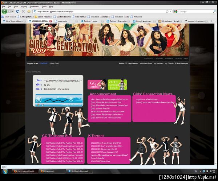Open the View menu
This screenshot has width=218, height=181.
(x=16, y=7)
